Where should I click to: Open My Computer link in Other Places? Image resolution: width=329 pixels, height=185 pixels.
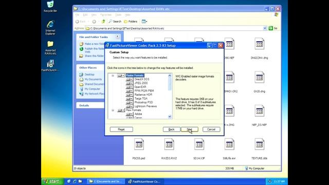coord(93,89)
